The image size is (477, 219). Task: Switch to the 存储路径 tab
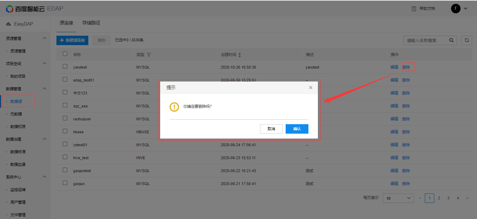pos(91,23)
